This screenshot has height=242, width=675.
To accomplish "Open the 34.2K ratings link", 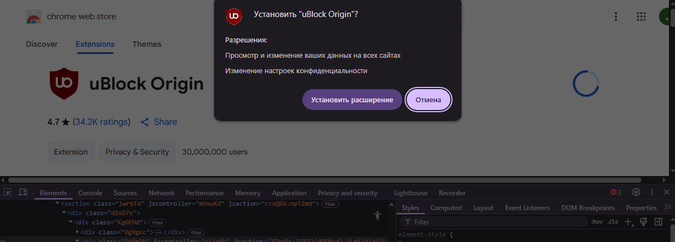I will click(x=102, y=122).
